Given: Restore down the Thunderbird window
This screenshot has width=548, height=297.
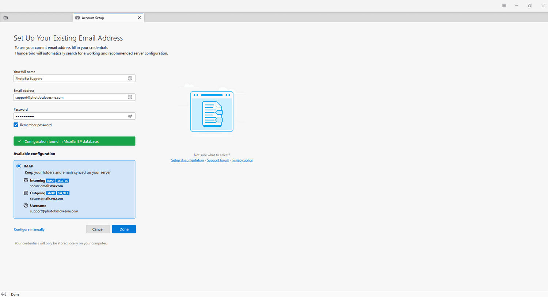Looking at the screenshot, I should [x=530, y=5].
